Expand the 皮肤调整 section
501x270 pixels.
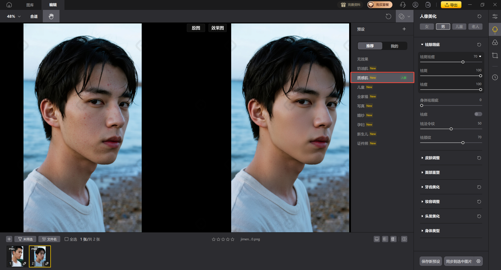click(432, 158)
